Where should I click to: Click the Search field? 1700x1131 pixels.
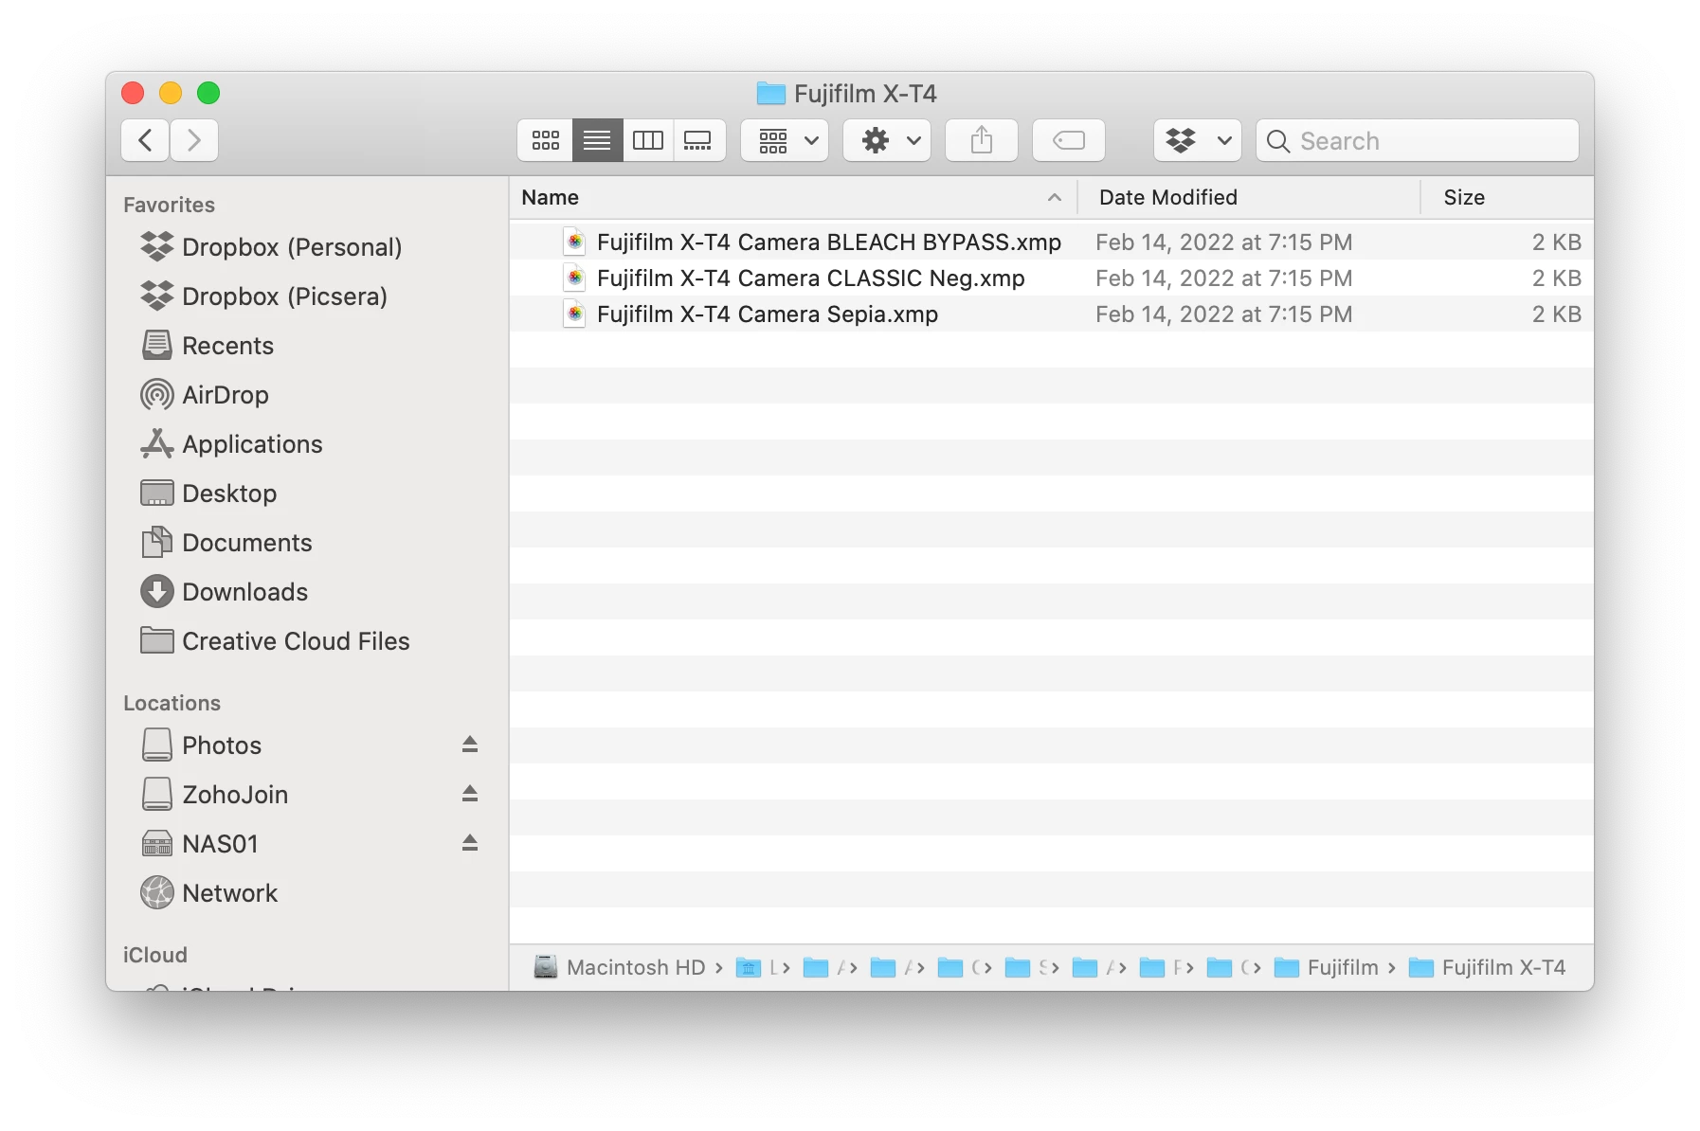[1418, 140]
